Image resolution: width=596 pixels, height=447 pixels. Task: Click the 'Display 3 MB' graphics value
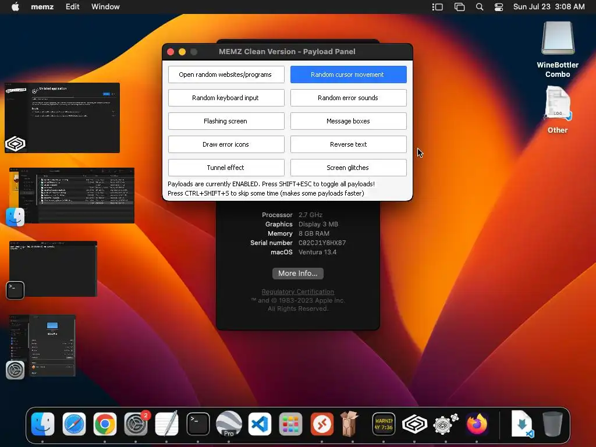click(x=318, y=224)
